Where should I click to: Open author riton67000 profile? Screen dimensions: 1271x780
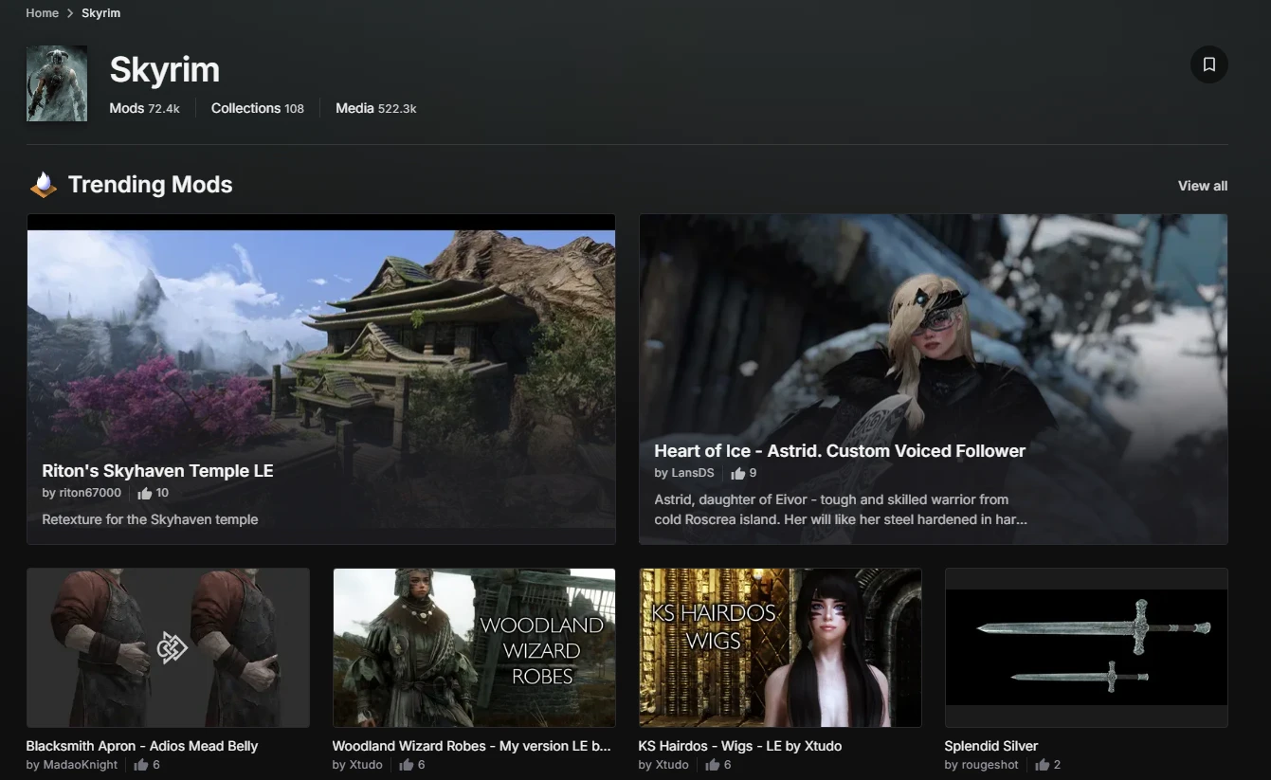coord(90,493)
